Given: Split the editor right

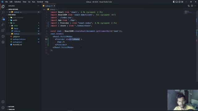Looking at the screenshot, I should click(192, 6).
